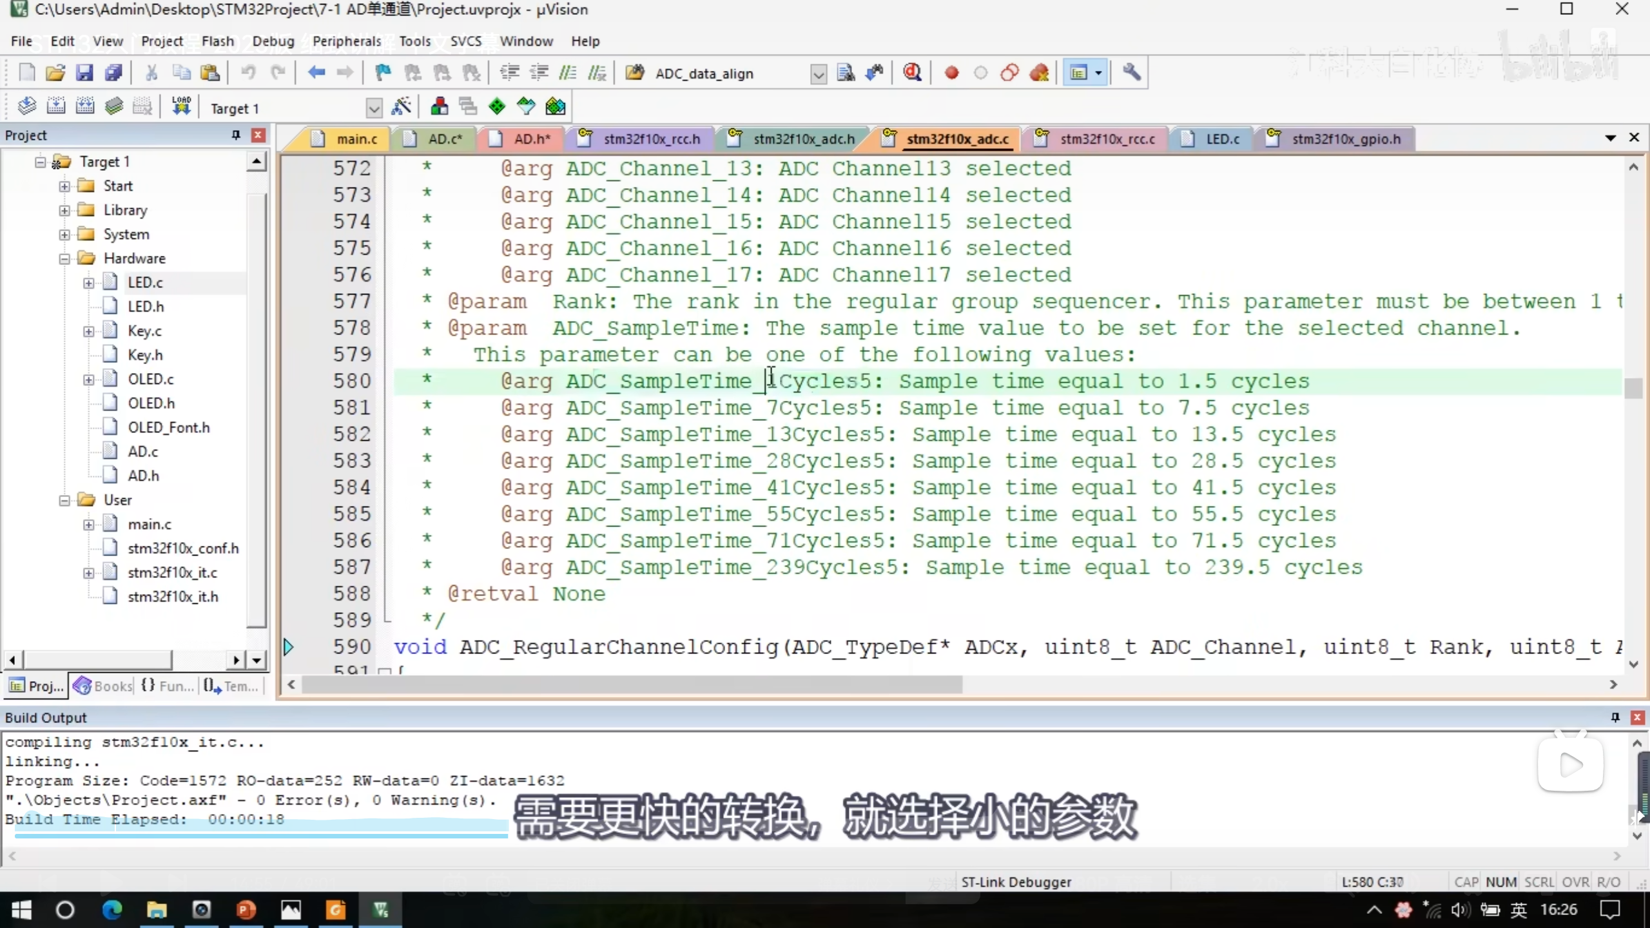Viewport: 1650px width, 928px height.
Task: Open the Pack Installer icon
Action: [555, 106]
